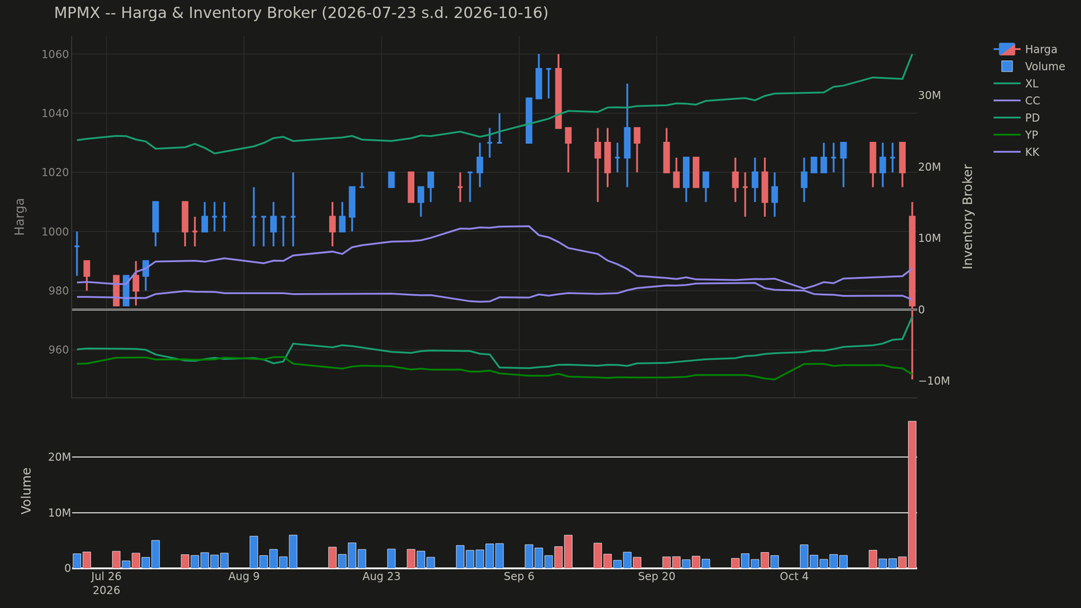Click the Harga y-axis title
This screenshot has width=1081, height=608.
point(20,216)
